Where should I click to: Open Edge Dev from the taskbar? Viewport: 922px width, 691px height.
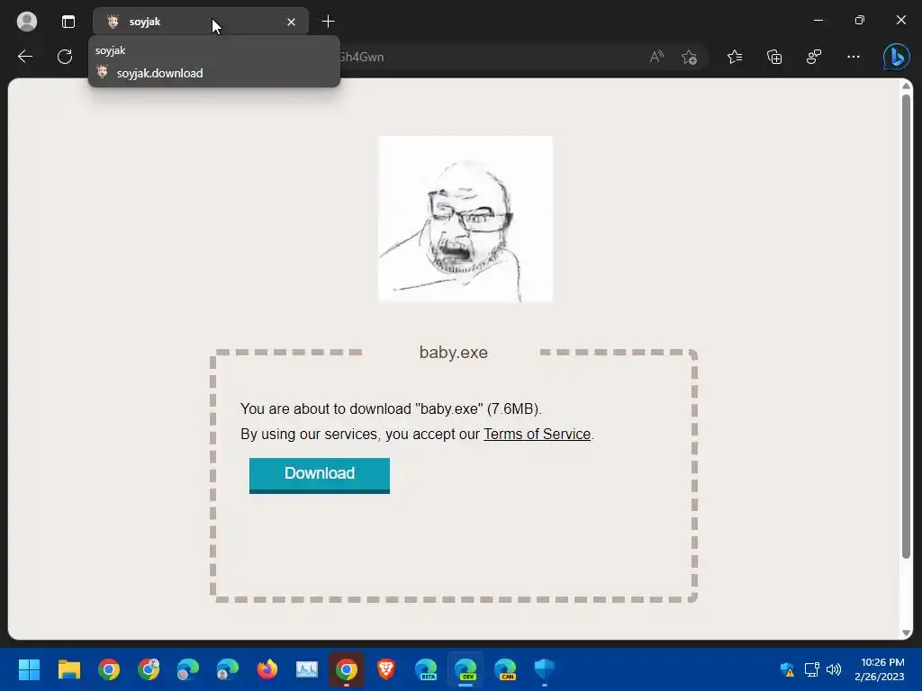coord(466,669)
